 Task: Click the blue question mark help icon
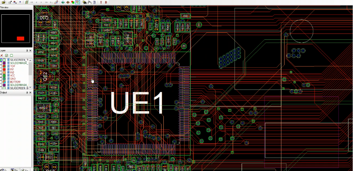(x=20, y=2)
